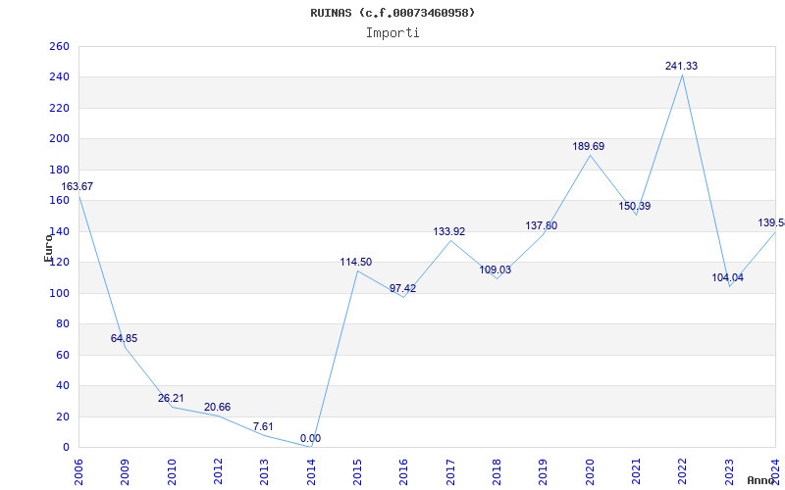Select the 114.50 data label
785x490 pixels.
coord(356,262)
